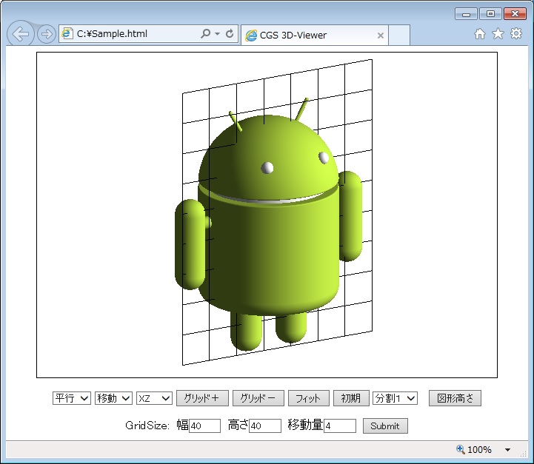Click the browser Back arrow button
This screenshot has height=464, width=534.
coord(21,34)
